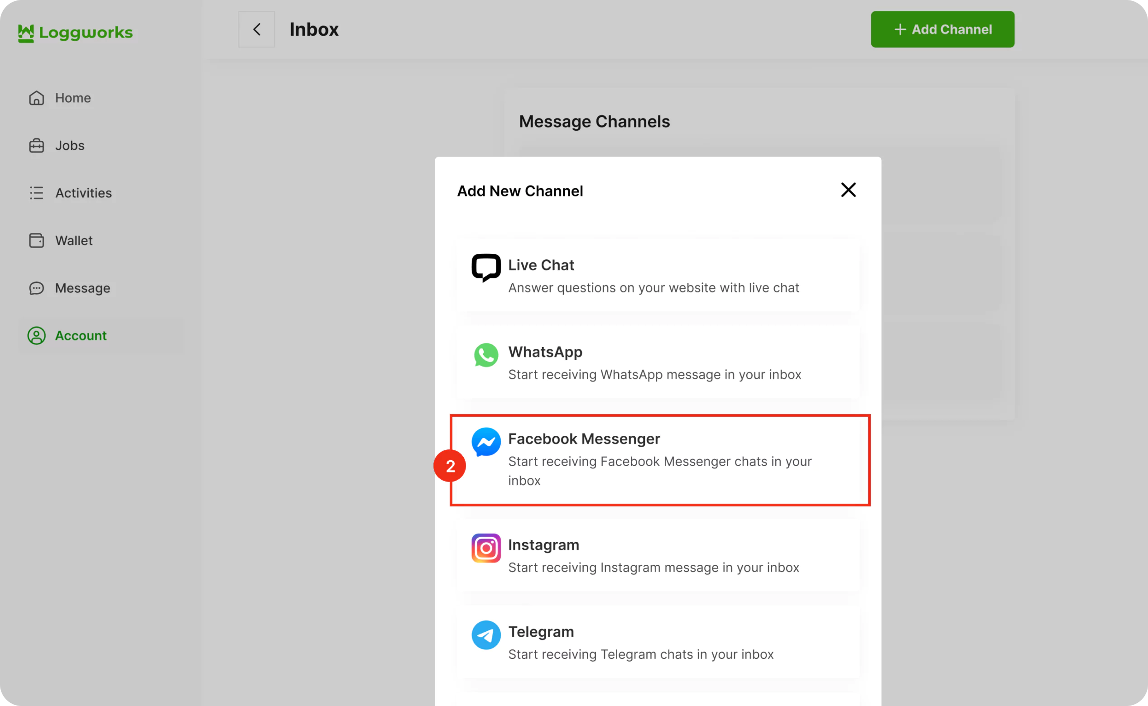Click the Home house icon
1148x706 pixels.
pyautogui.click(x=36, y=98)
